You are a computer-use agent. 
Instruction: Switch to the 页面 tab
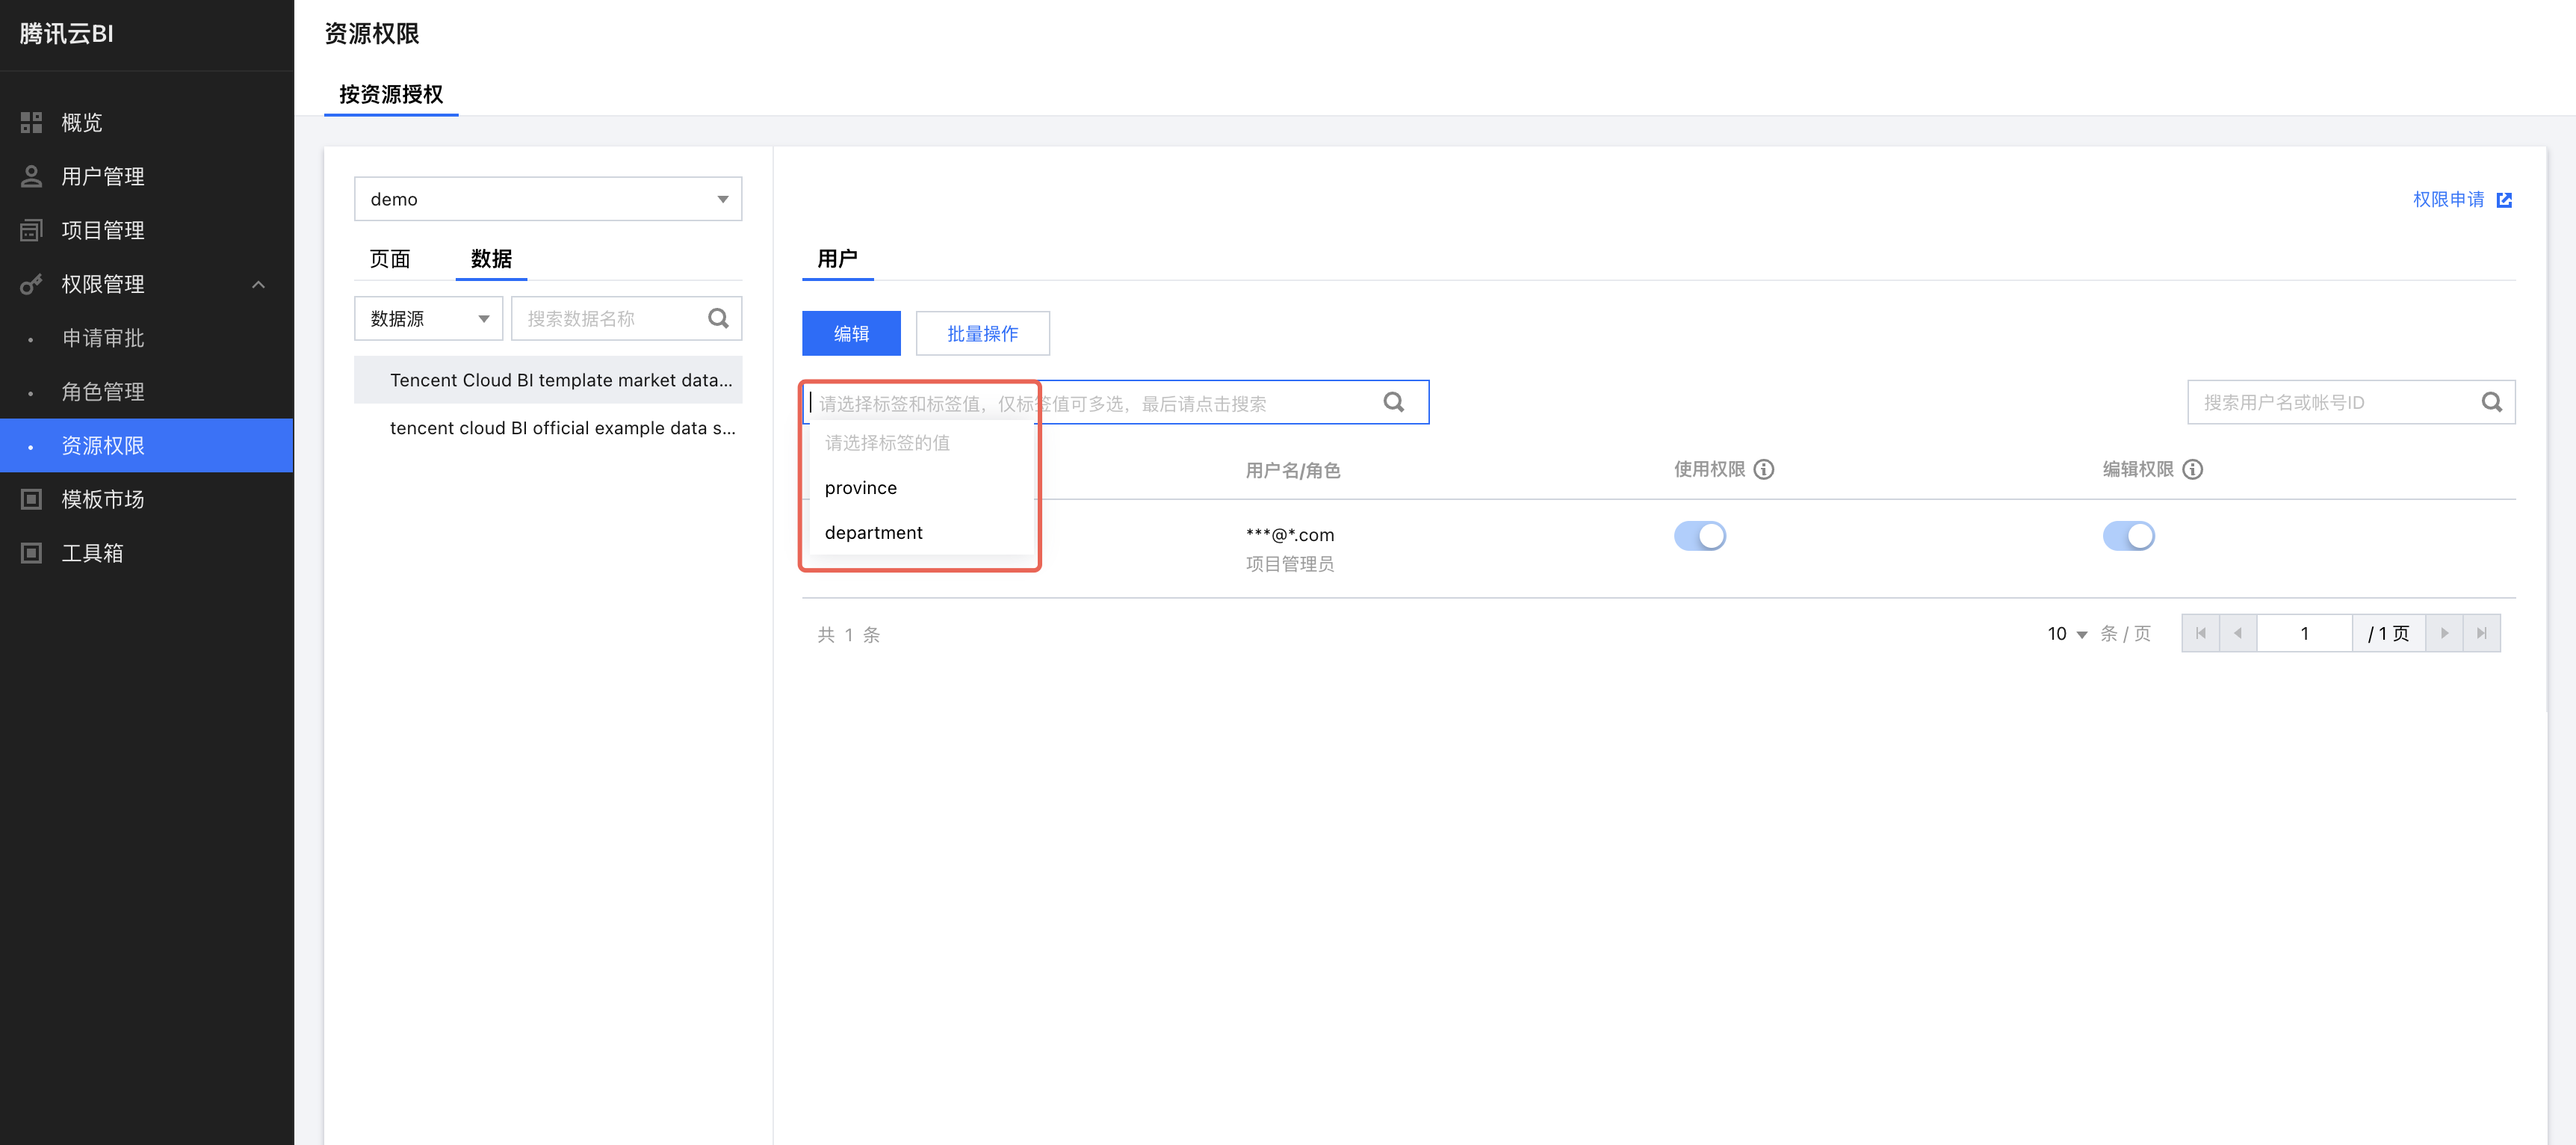coord(389,259)
